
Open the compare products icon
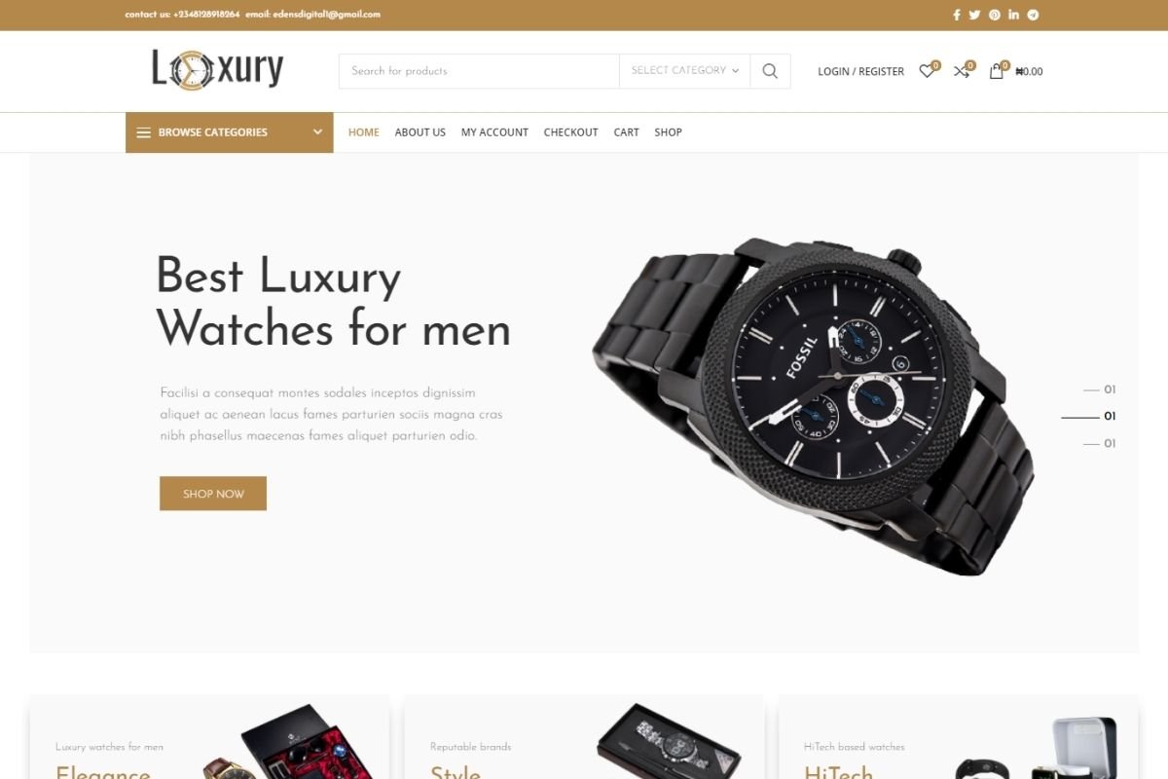tap(962, 71)
